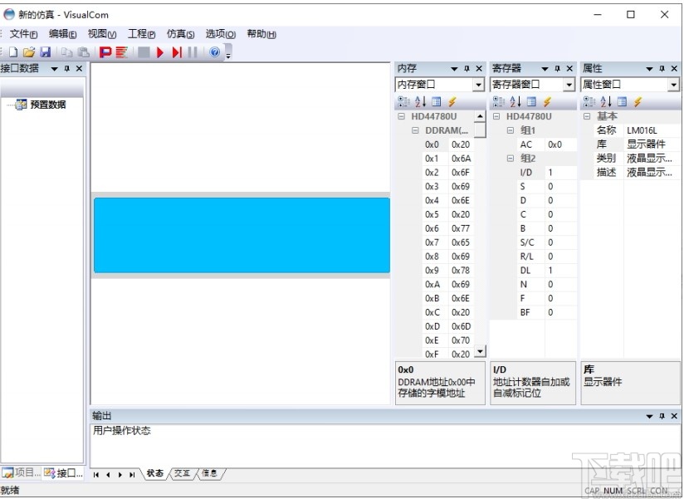This screenshot has width=684, height=499.
Task: Open help using the question mark icon
Action: [x=214, y=51]
